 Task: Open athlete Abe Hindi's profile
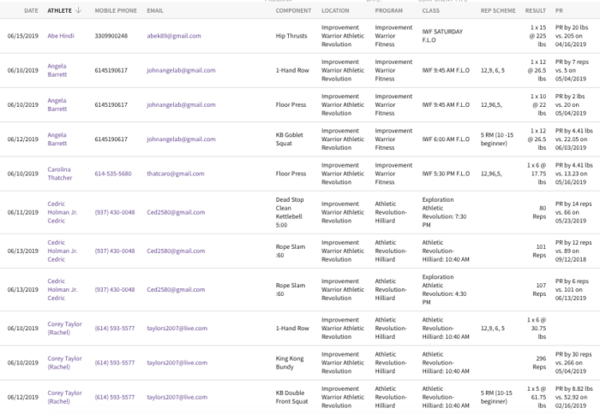[61, 36]
